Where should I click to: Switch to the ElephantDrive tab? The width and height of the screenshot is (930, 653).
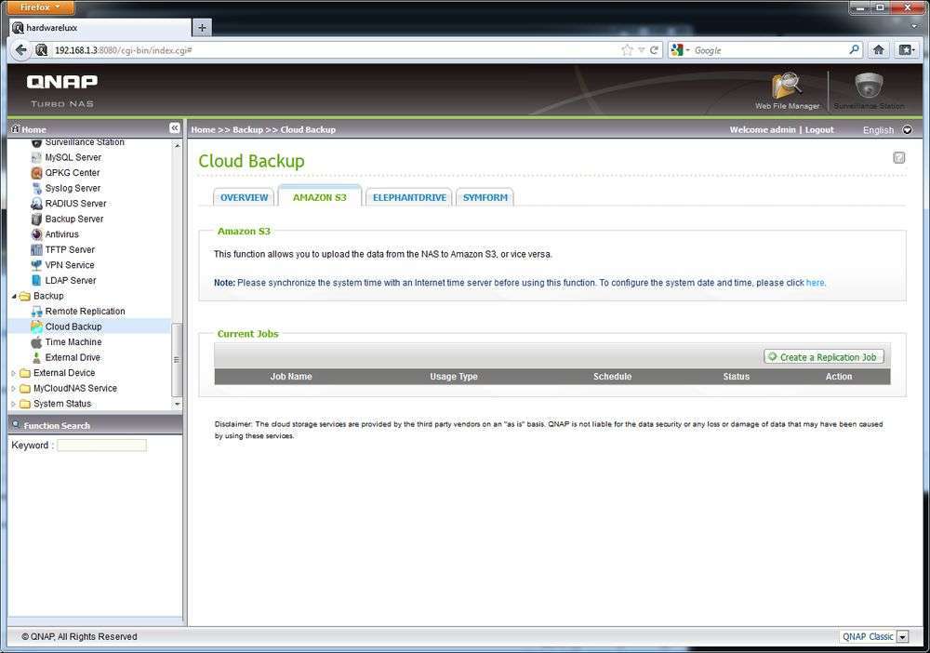pos(409,197)
